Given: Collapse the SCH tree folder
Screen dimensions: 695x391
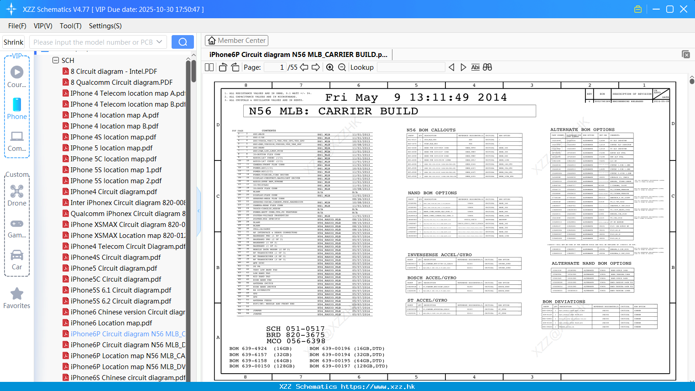Looking at the screenshot, I should [56, 60].
